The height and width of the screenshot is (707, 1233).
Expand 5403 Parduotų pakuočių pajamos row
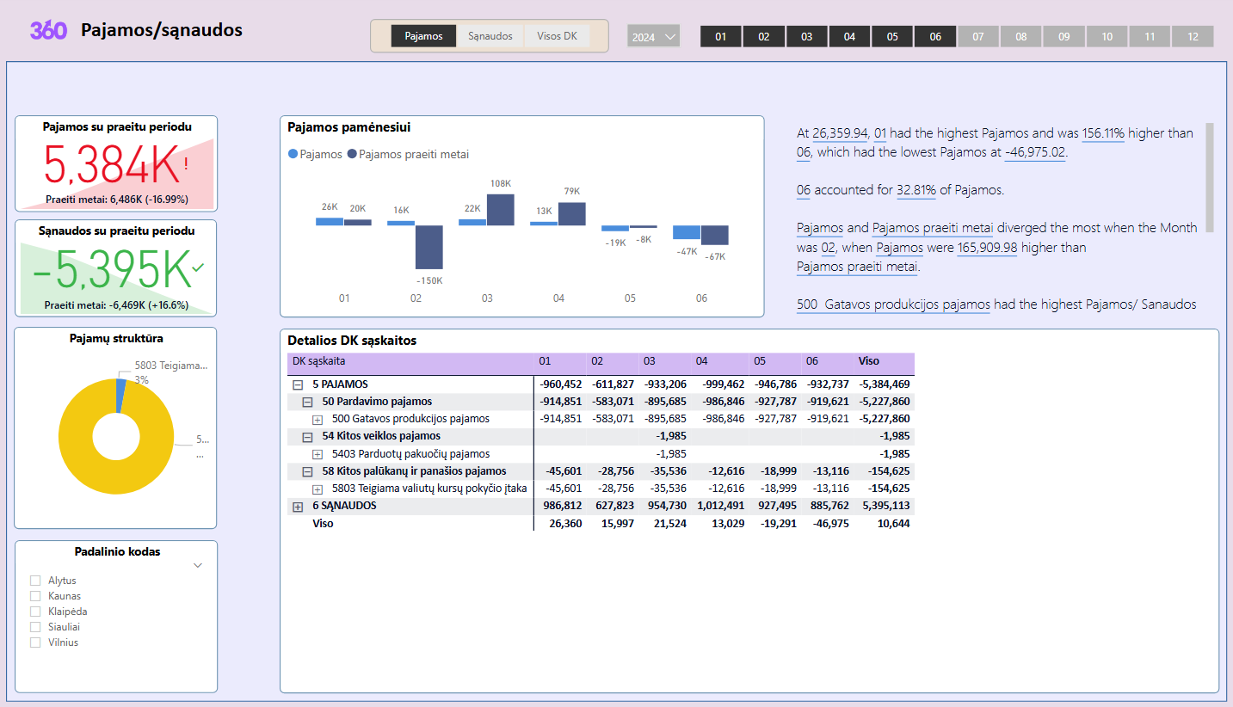[317, 453]
